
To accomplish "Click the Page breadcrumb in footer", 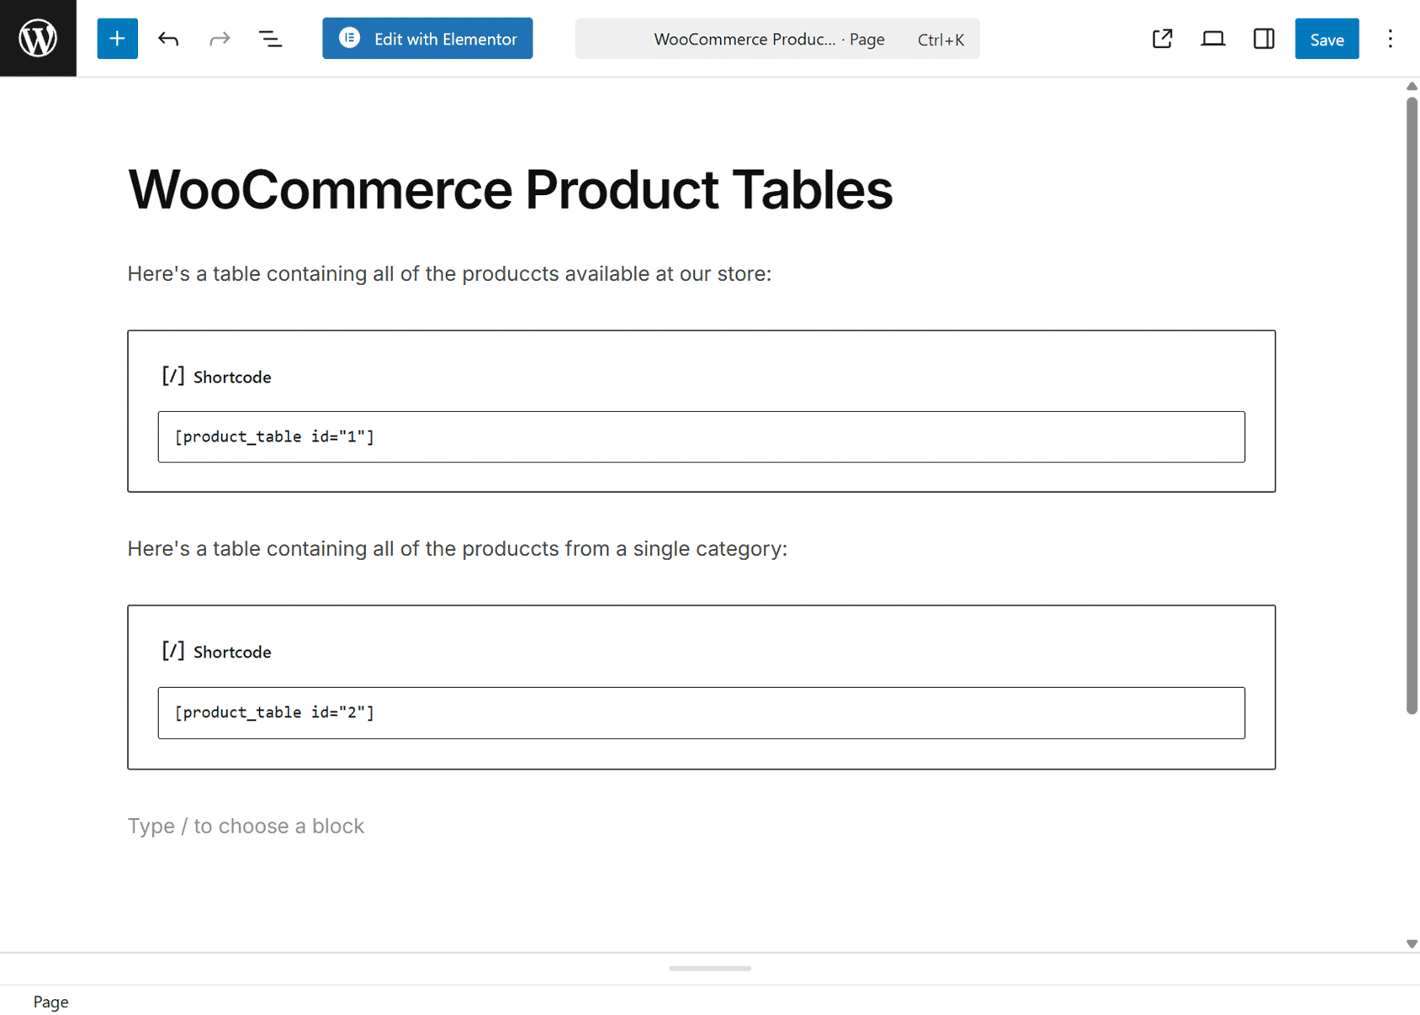I will pyautogui.click(x=50, y=1002).
